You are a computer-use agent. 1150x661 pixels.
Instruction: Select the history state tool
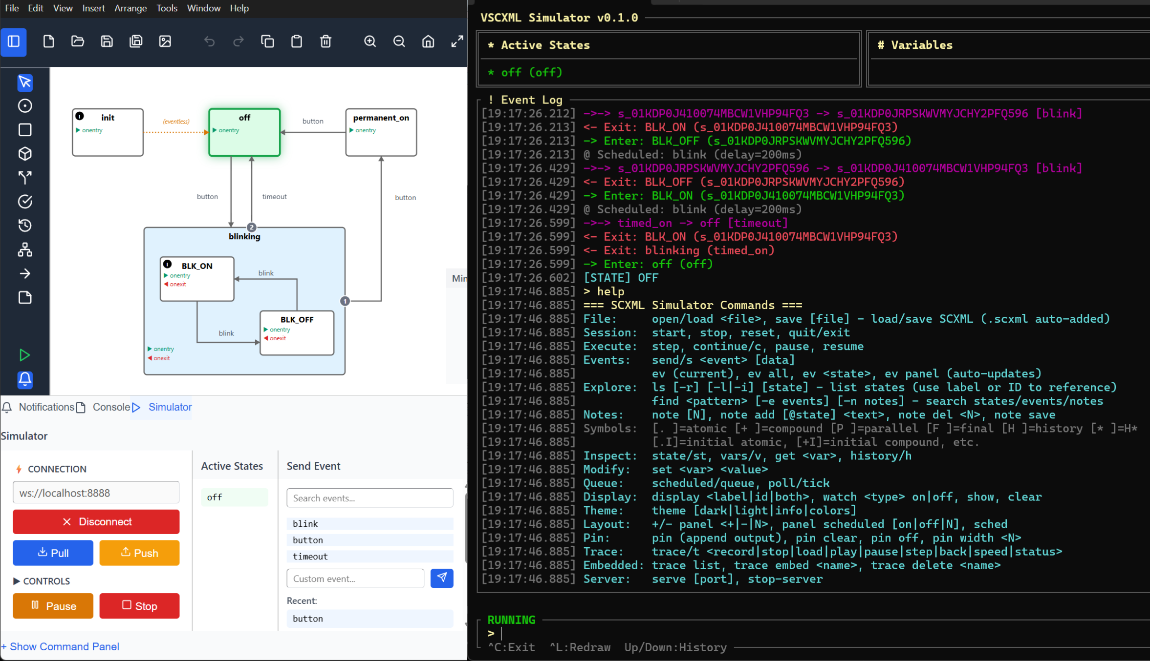(x=25, y=226)
